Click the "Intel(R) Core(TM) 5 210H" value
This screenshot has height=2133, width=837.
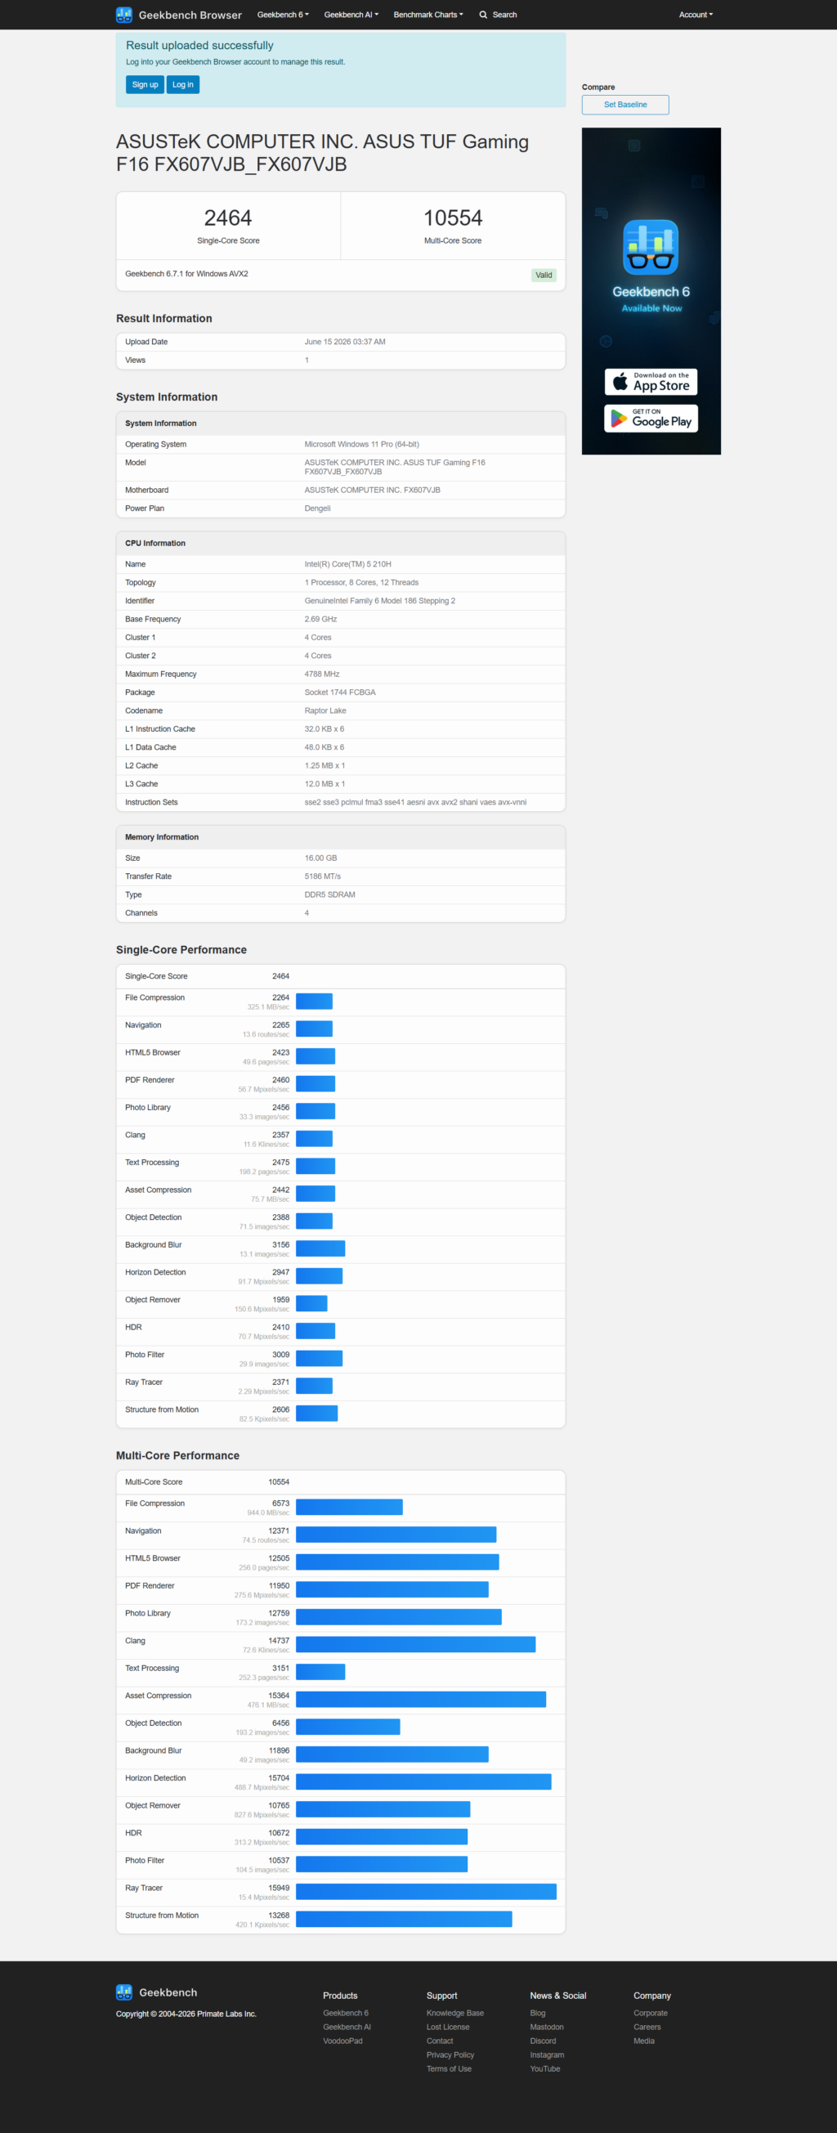pos(347,564)
